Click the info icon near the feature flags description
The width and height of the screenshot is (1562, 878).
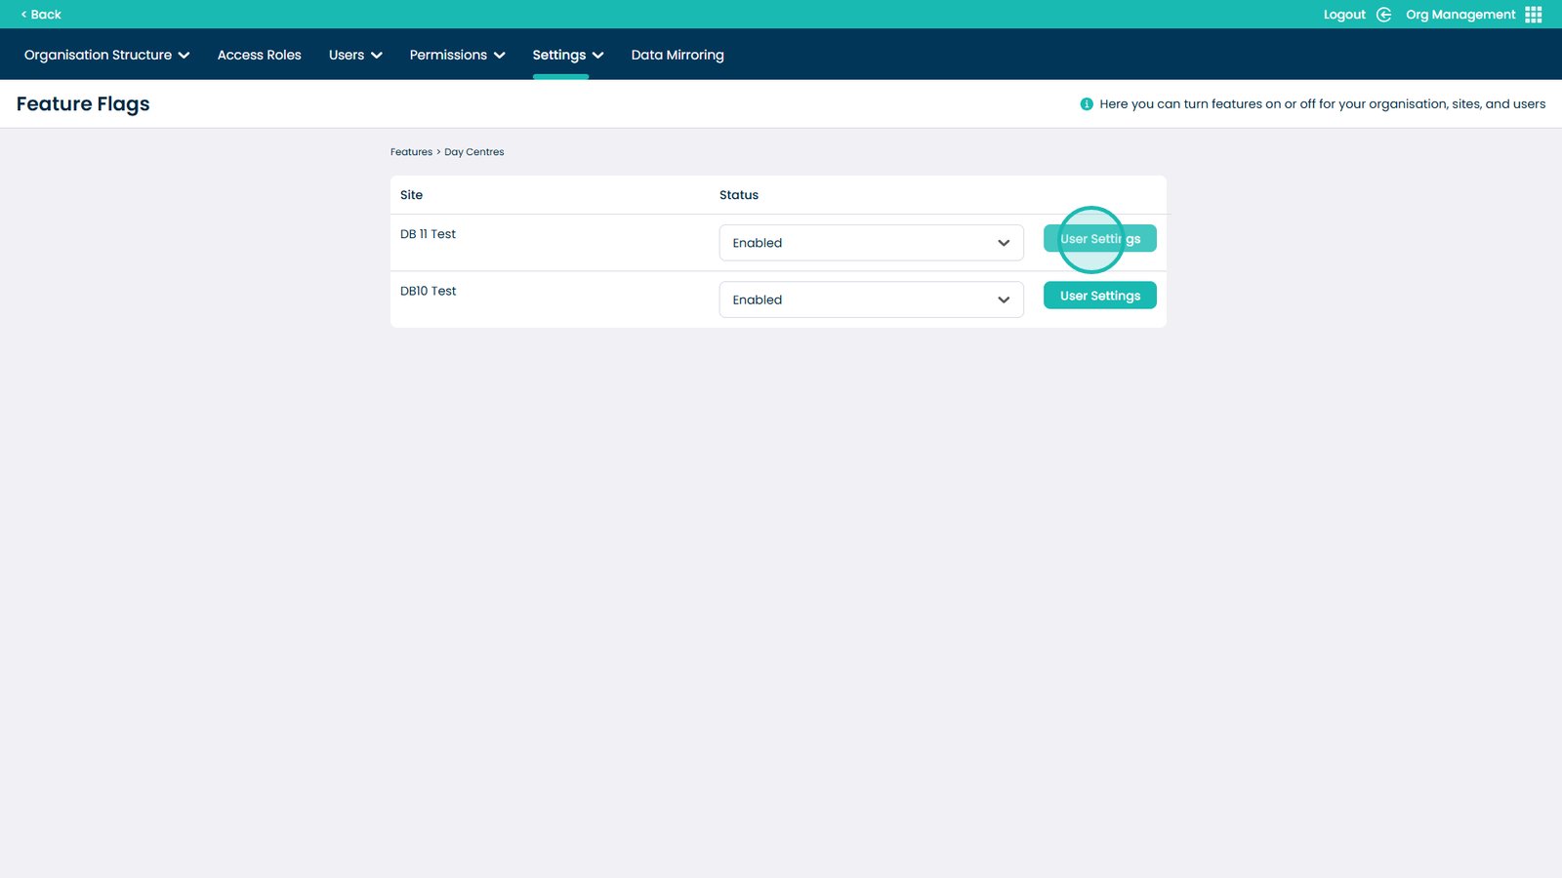tap(1085, 103)
